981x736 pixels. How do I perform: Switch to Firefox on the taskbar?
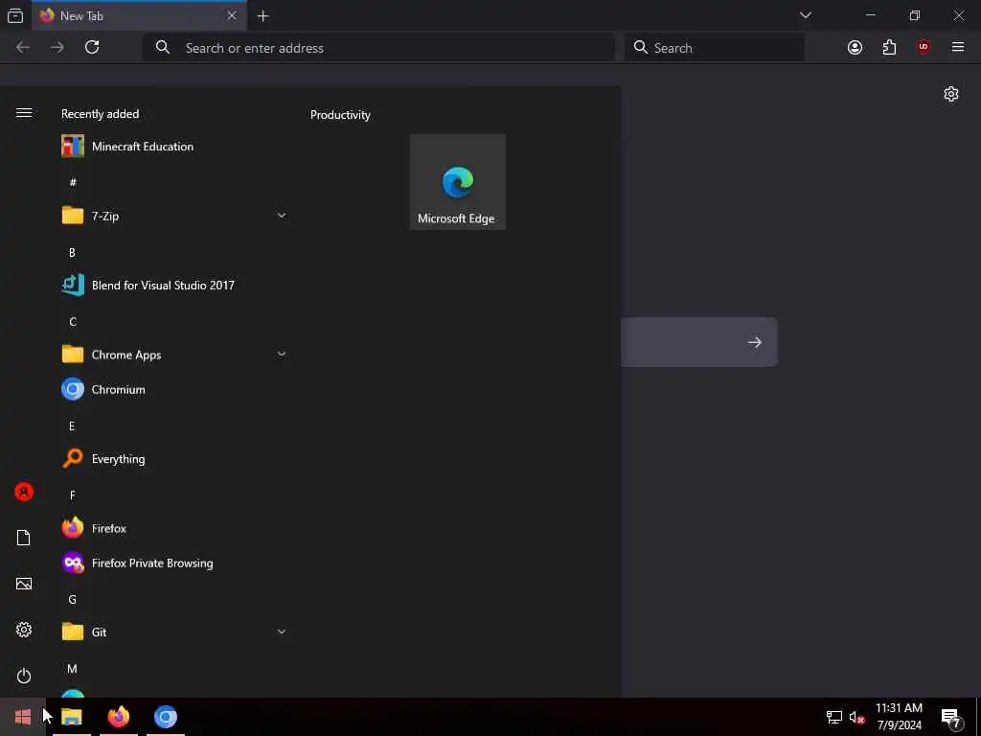[x=119, y=717]
